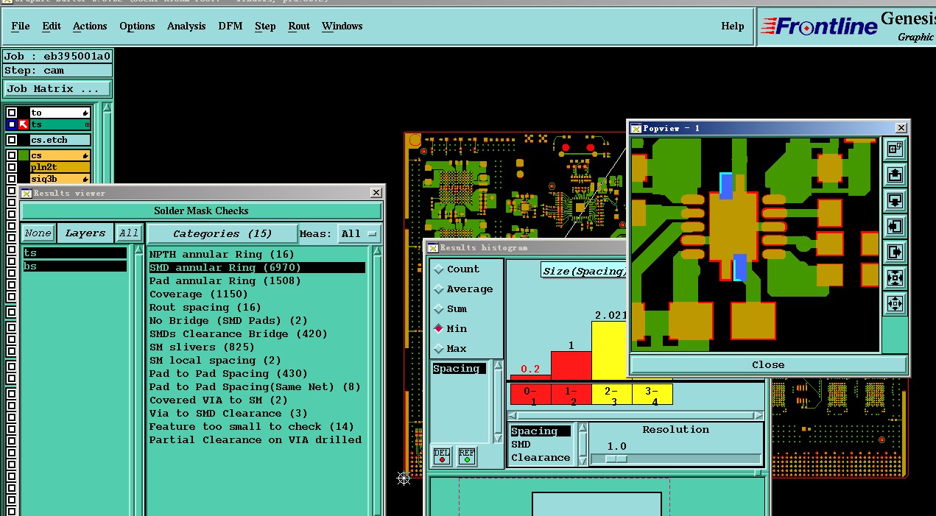Image resolution: width=936 pixels, height=516 pixels.
Task: Pan up with Popview up-arrow icon
Action: point(895,175)
